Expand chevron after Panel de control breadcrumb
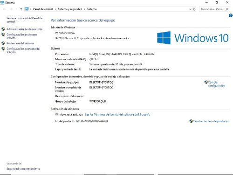This screenshot has height=175, width=233. click(55, 9)
